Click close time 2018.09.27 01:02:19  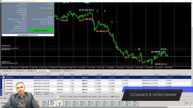150,77
